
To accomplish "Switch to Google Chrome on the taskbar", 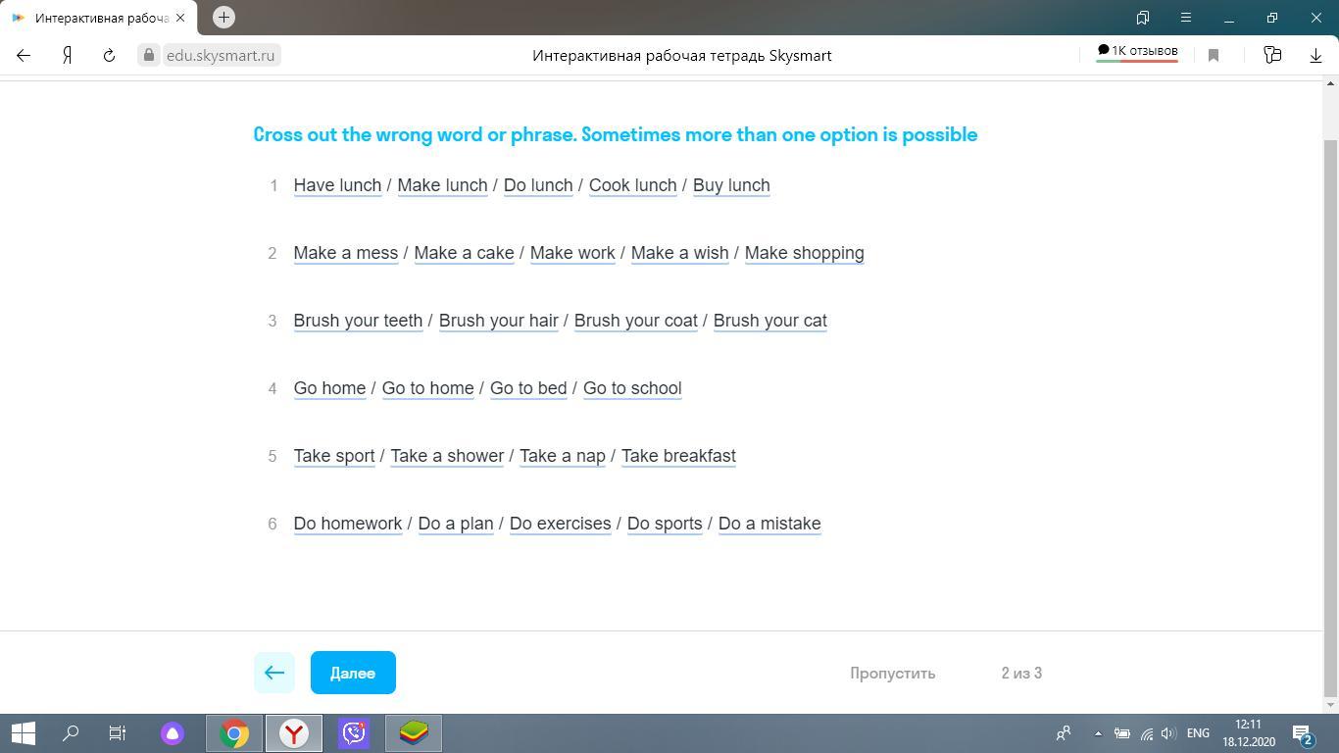I will coord(234,733).
